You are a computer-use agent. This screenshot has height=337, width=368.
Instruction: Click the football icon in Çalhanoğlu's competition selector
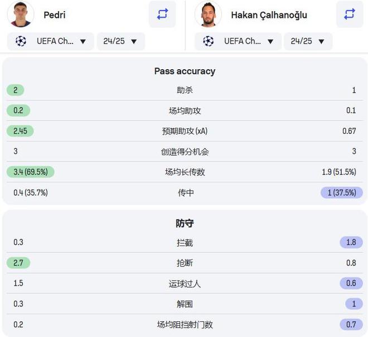[x=209, y=41]
